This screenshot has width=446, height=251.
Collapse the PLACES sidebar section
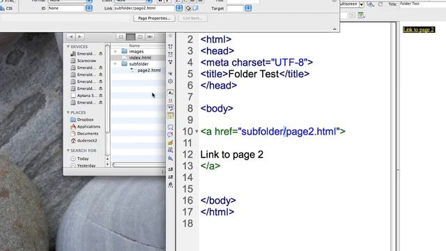pyautogui.click(x=68, y=112)
